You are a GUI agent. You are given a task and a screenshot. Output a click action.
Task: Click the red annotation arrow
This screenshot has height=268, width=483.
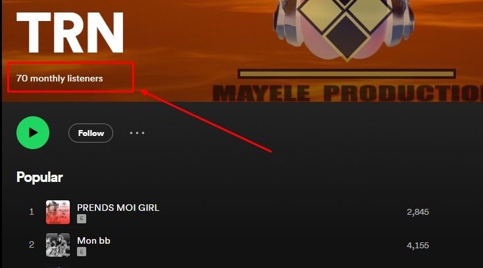pos(205,120)
